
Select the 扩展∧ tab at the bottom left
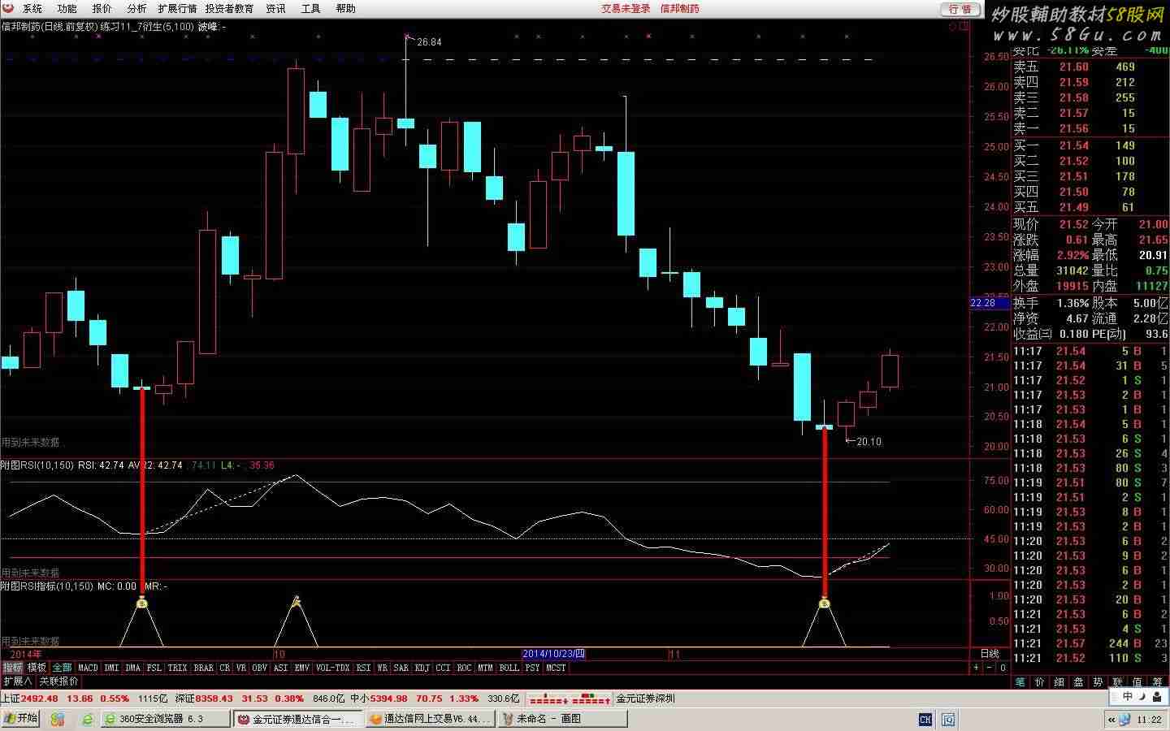pyautogui.click(x=17, y=681)
